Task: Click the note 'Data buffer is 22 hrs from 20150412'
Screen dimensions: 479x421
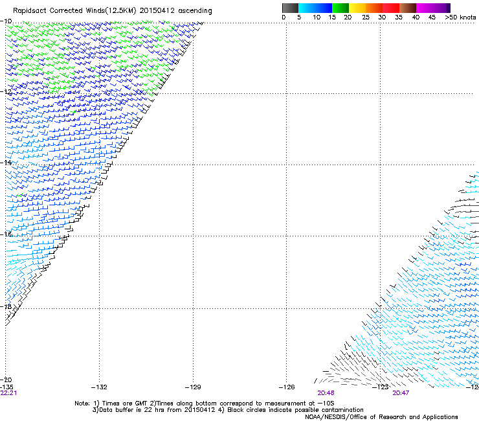Action: (157, 410)
